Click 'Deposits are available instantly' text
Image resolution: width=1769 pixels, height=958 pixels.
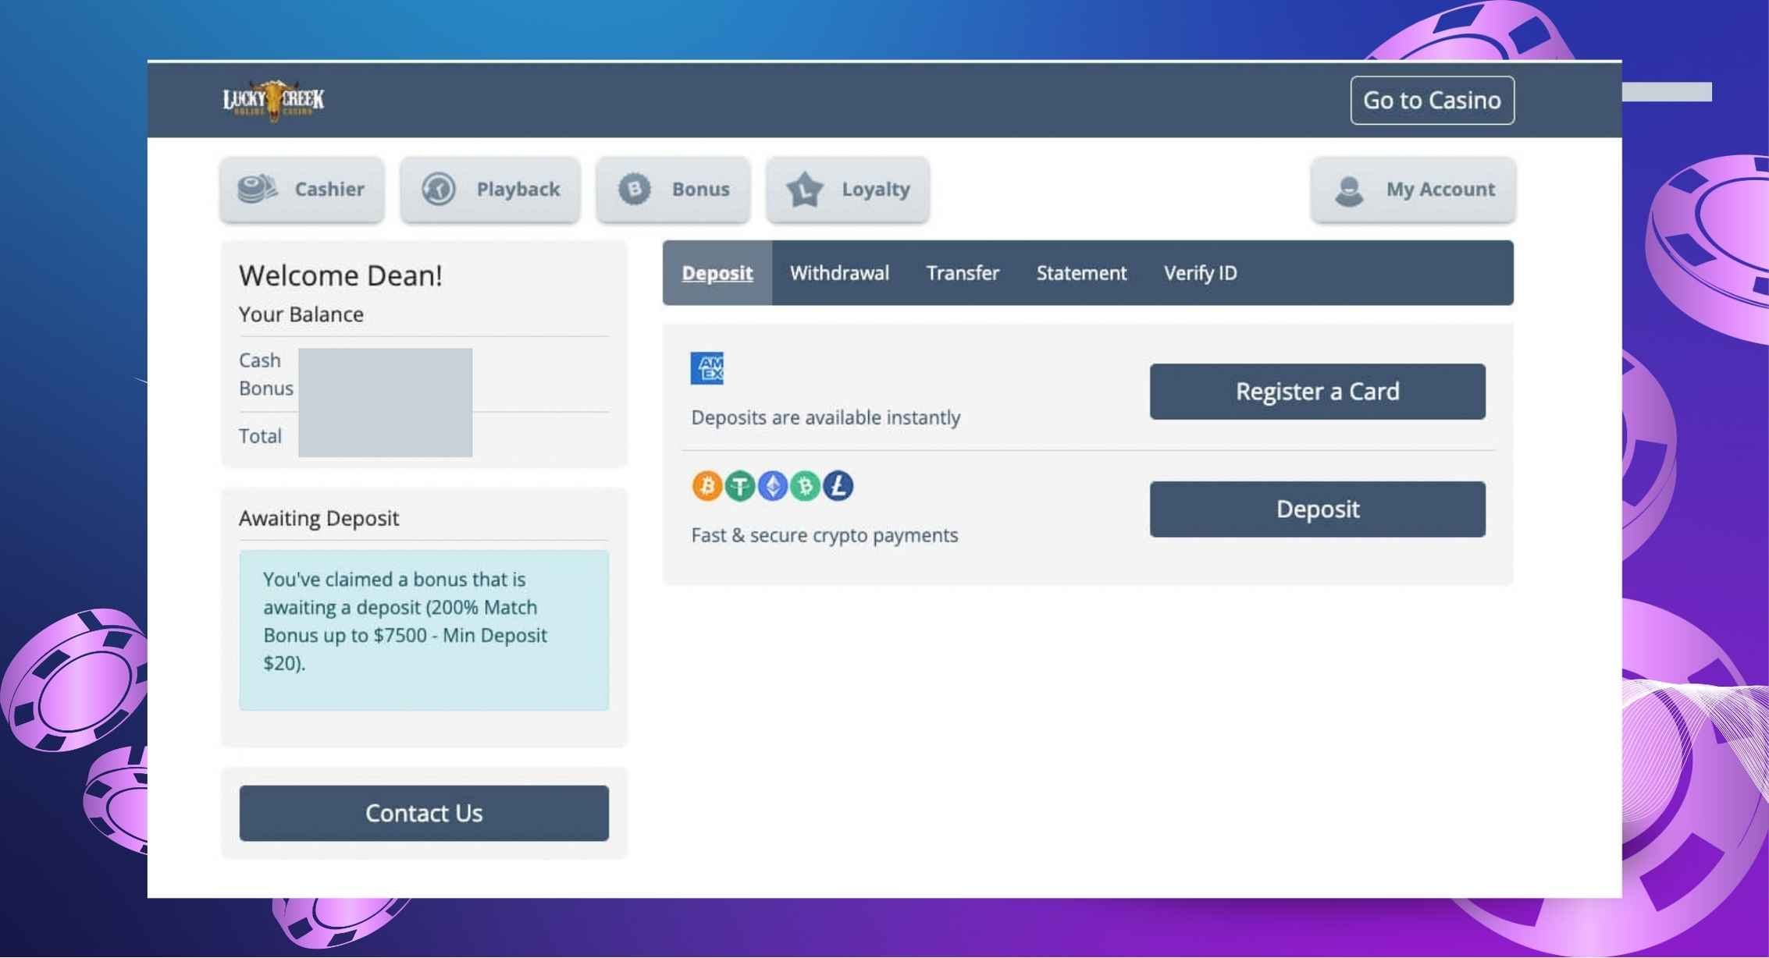pos(825,417)
